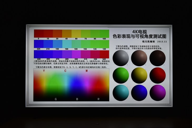Click the white "R" label in gradient

click(98, 99)
